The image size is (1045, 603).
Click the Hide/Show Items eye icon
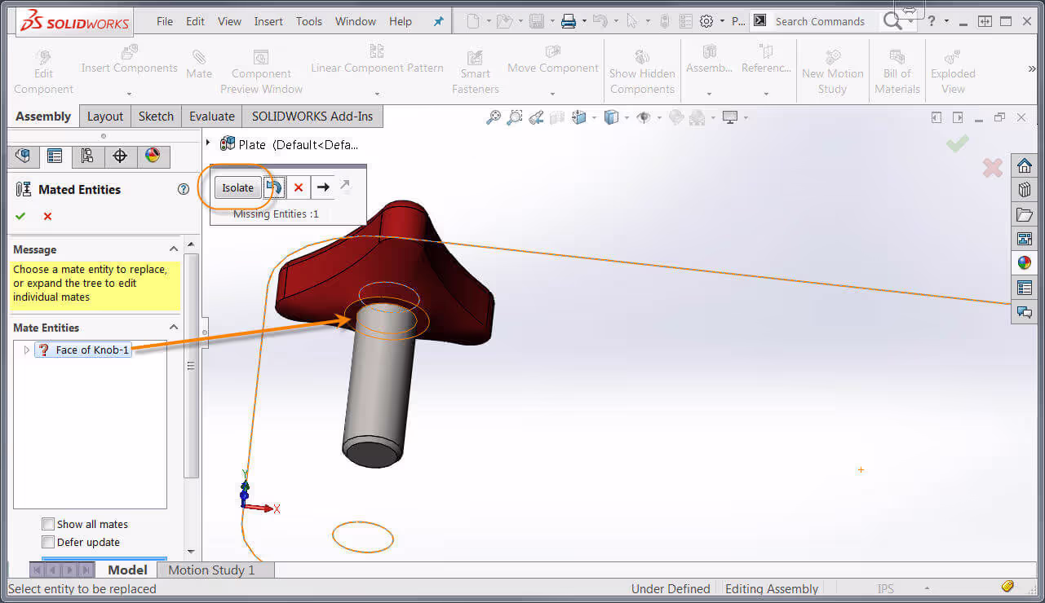[x=644, y=117]
